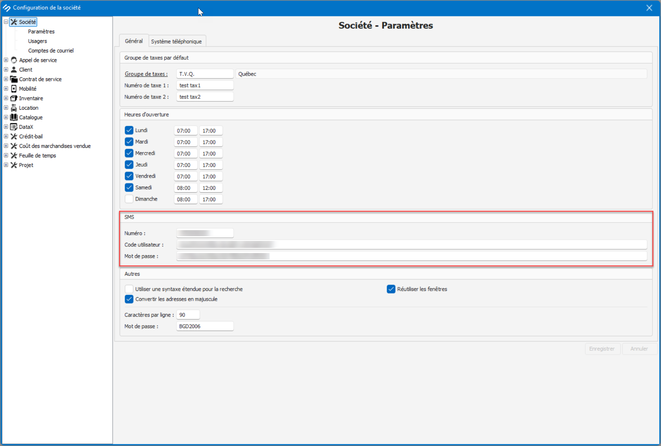Click the Contrat de service folder icon

tap(14, 79)
